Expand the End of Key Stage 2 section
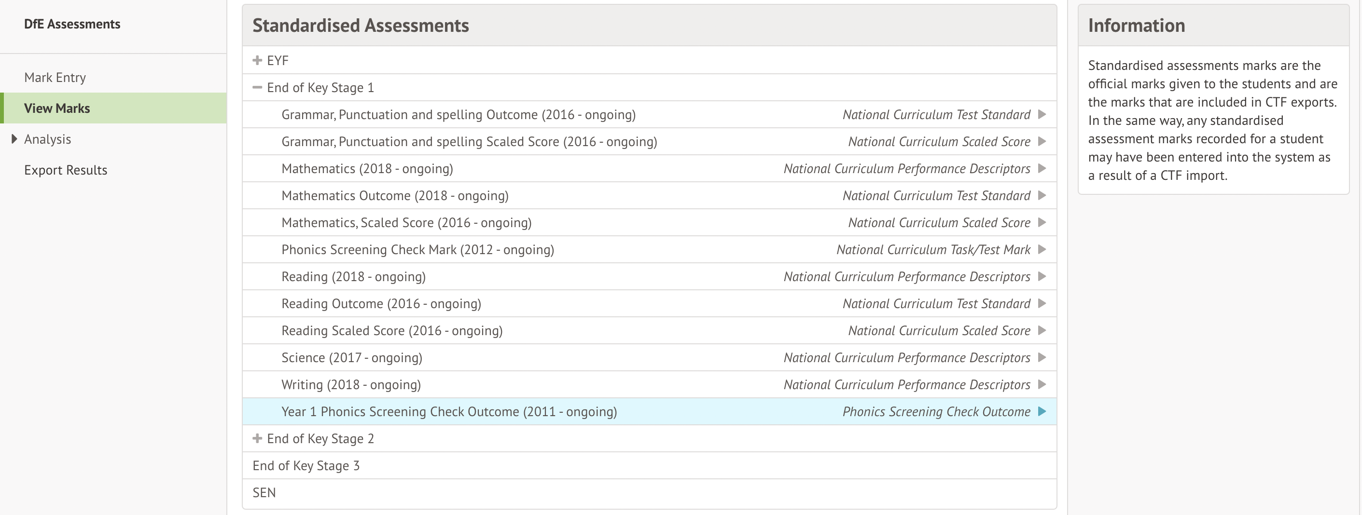 (x=258, y=438)
